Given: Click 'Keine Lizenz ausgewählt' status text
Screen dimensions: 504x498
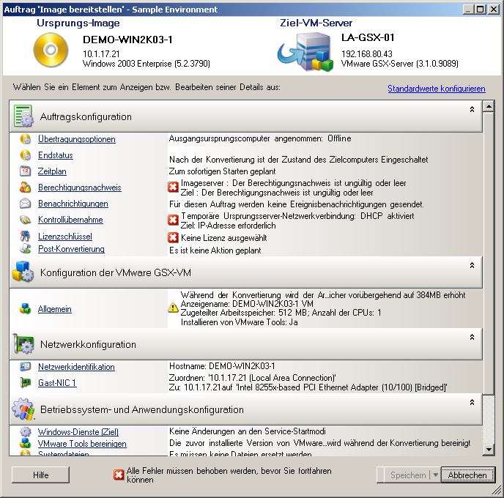Looking at the screenshot, I should [x=223, y=238].
